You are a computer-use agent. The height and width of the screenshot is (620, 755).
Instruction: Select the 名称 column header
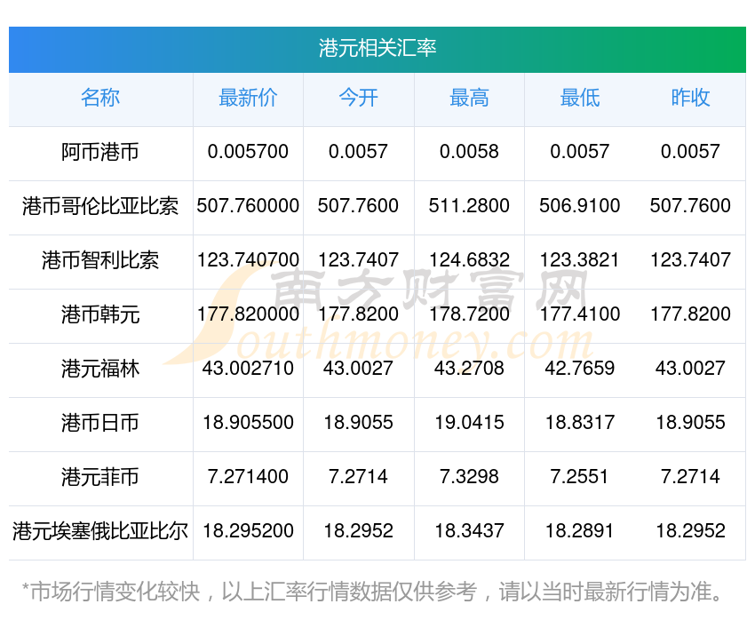100,98
